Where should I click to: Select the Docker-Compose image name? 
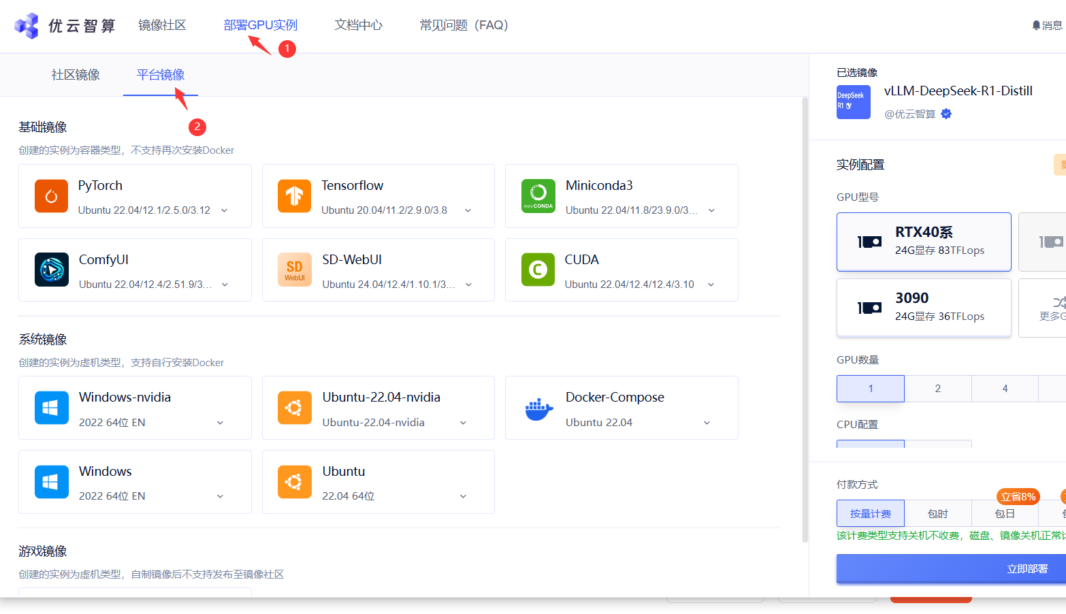coord(615,397)
